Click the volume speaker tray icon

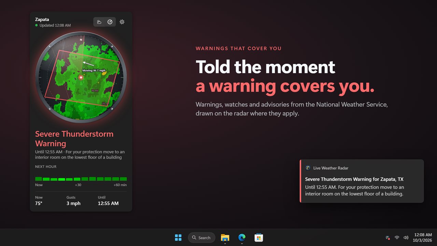pyautogui.click(x=406, y=237)
